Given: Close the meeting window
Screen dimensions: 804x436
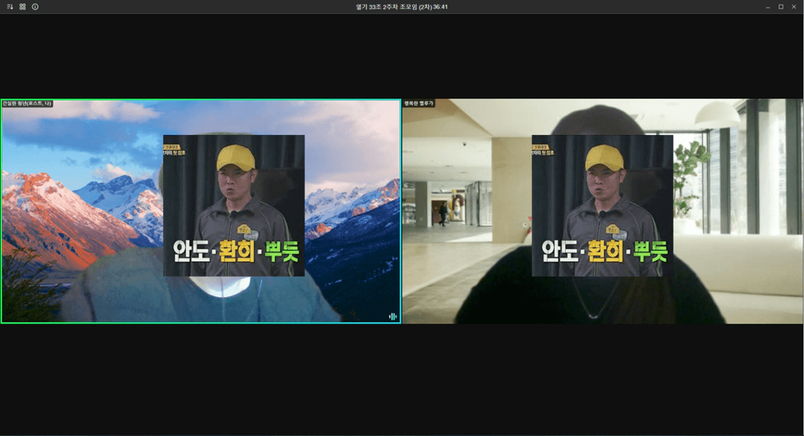Looking at the screenshot, I should pyautogui.click(x=794, y=7).
